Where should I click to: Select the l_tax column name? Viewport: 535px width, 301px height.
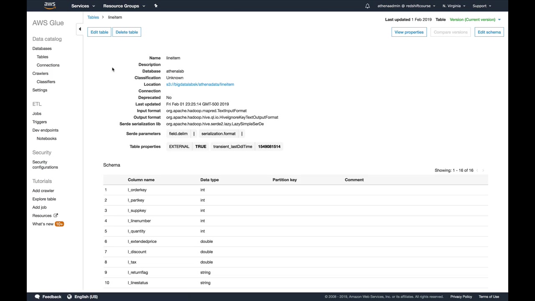tap(132, 262)
